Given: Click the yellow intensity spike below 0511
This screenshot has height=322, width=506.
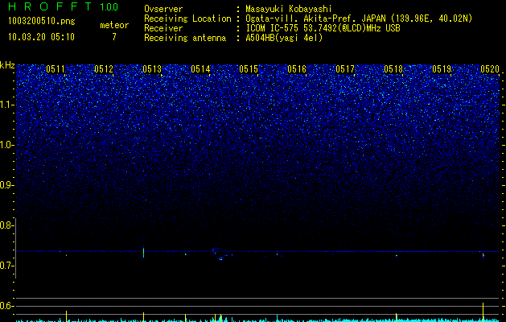Looking at the screenshot, I should (66, 316).
